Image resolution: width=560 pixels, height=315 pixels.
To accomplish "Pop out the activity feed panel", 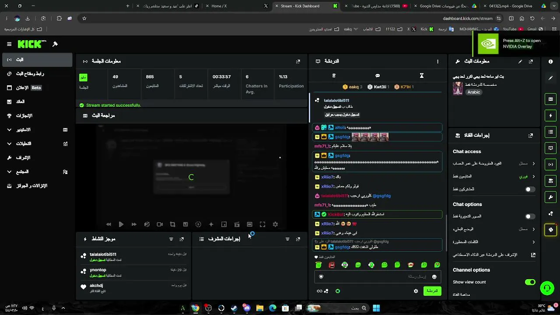I will pyautogui.click(x=182, y=239).
